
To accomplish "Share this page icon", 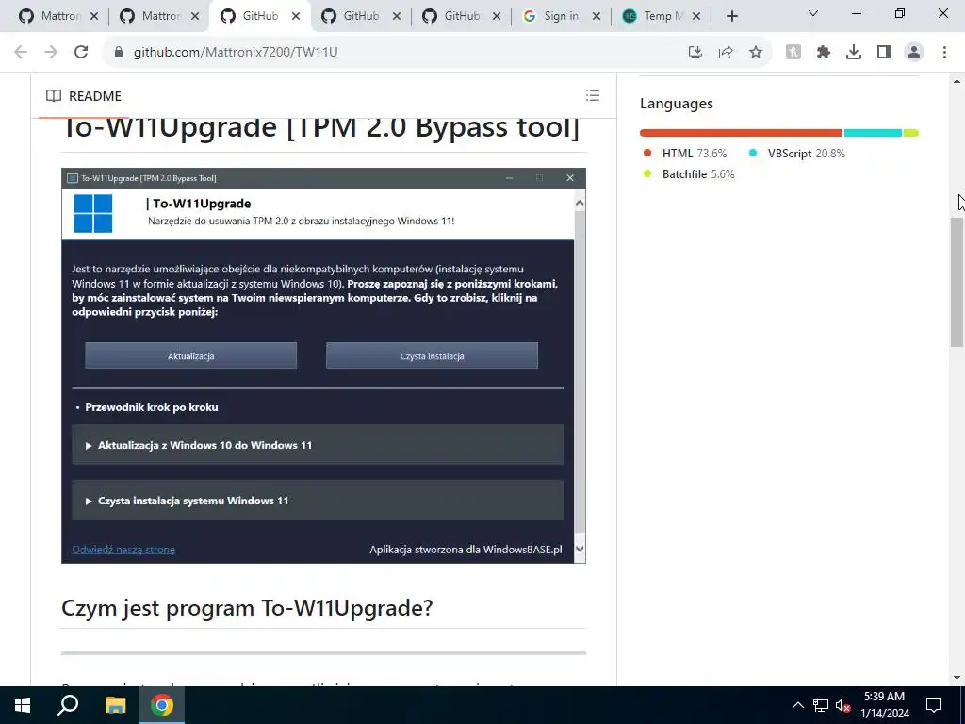I will tap(726, 53).
